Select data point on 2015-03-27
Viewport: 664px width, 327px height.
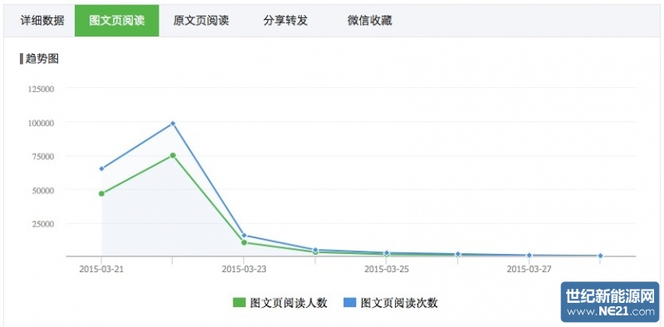click(529, 256)
